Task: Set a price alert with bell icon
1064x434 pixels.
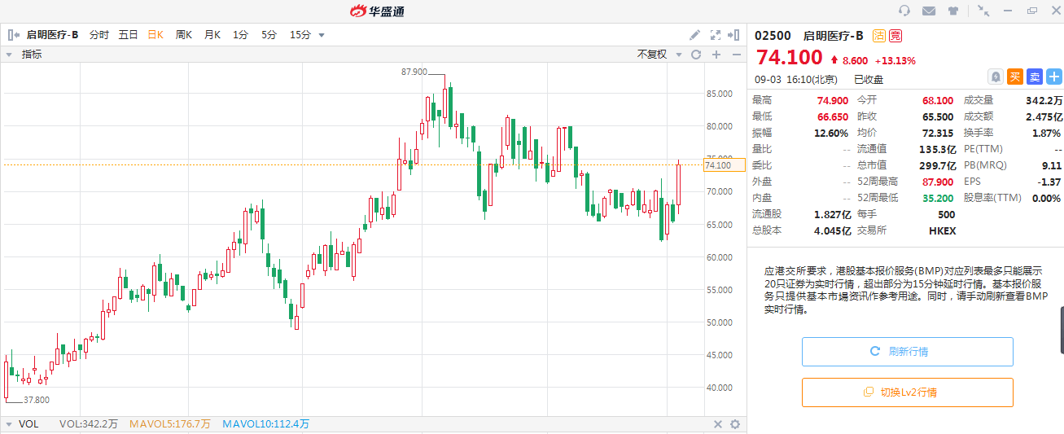Action: (995, 77)
